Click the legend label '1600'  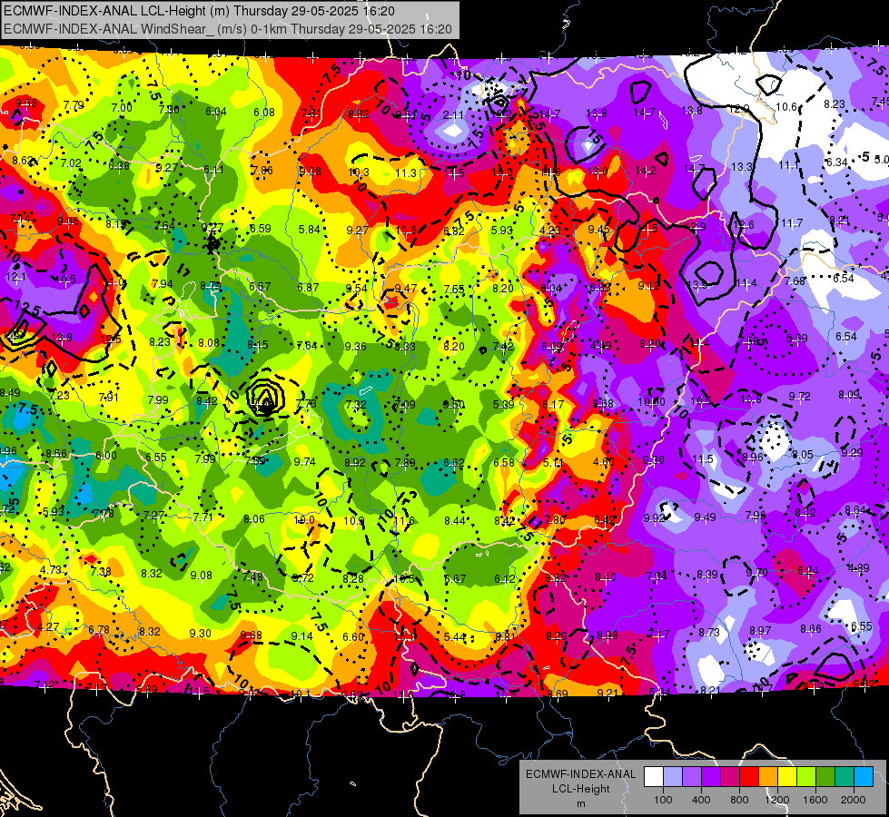pyautogui.click(x=815, y=800)
